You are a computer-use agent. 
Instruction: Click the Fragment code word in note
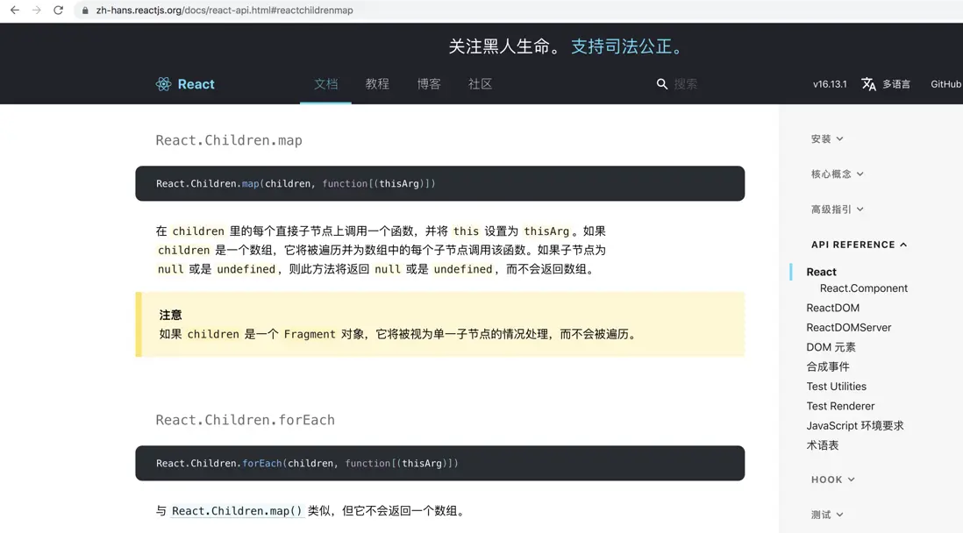pos(310,334)
